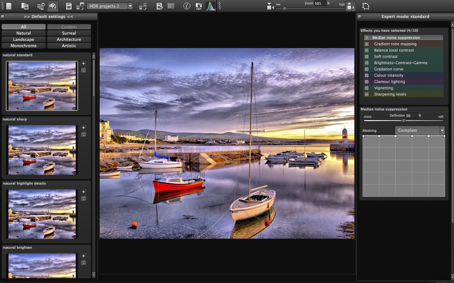Click the computer transfer icon after dropdown
454x283 pixels.
143,6
